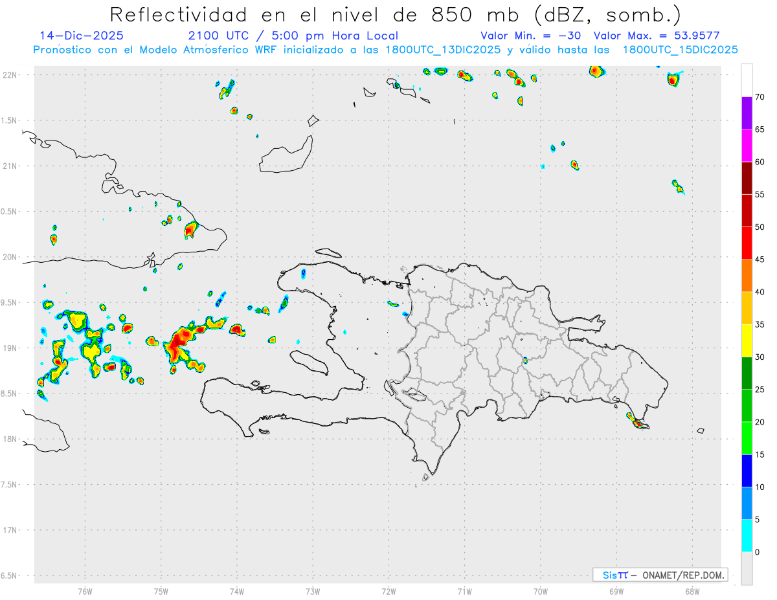Click the date '14-Dic-2025'
The width and height of the screenshot is (777, 600).
(x=82, y=36)
